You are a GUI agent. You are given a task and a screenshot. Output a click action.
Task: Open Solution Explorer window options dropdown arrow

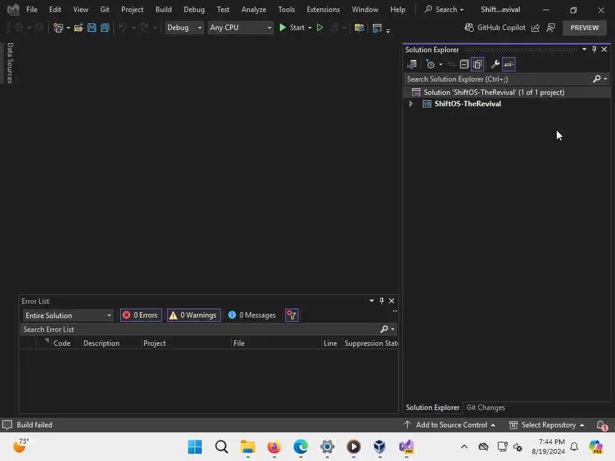pos(584,49)
